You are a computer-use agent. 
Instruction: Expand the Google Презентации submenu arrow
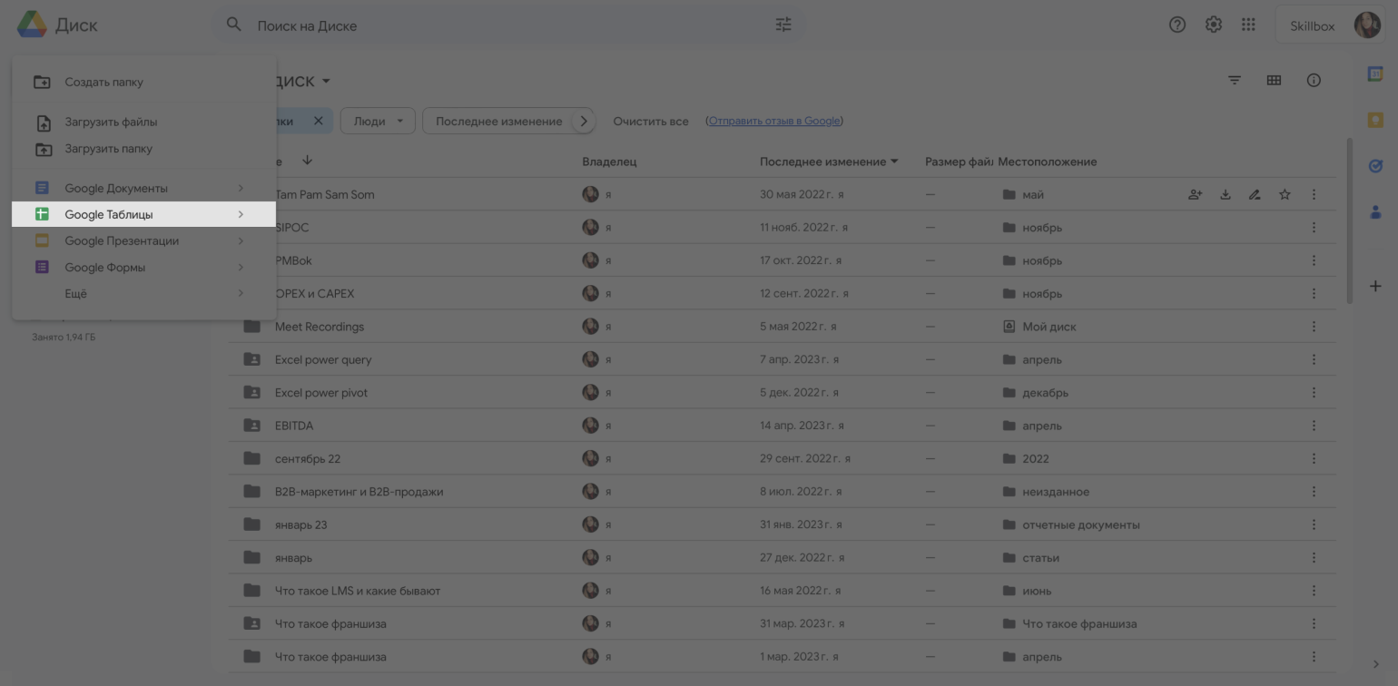[241, 240]
